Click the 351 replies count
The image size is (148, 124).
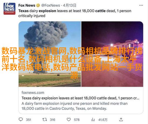29,120
